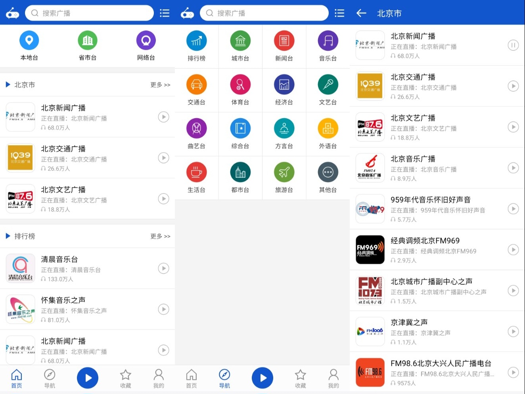Tap the radio logo in left header

(12, 13)
